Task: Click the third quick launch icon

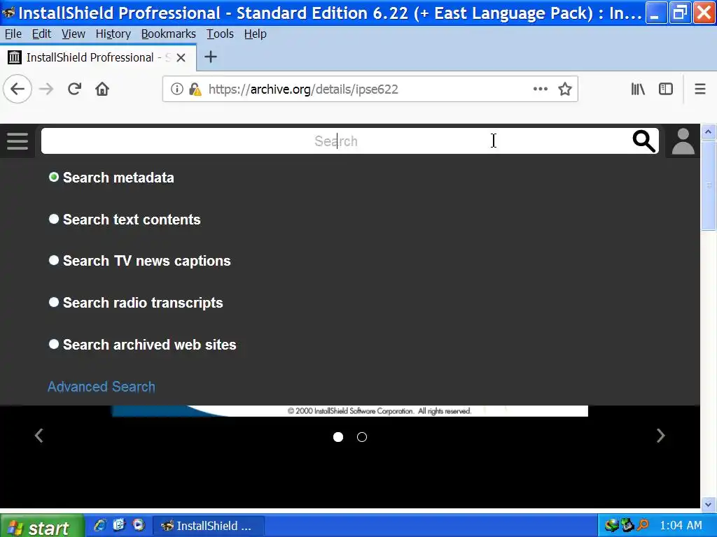Action: pyautogui.click(x=139, y=525)
